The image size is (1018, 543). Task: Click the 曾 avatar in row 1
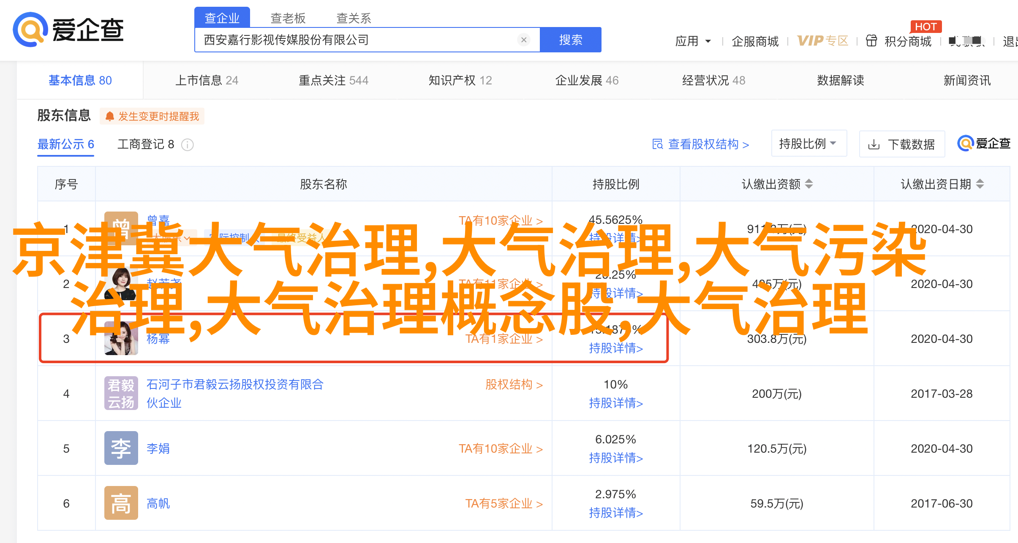pos(121,228)
